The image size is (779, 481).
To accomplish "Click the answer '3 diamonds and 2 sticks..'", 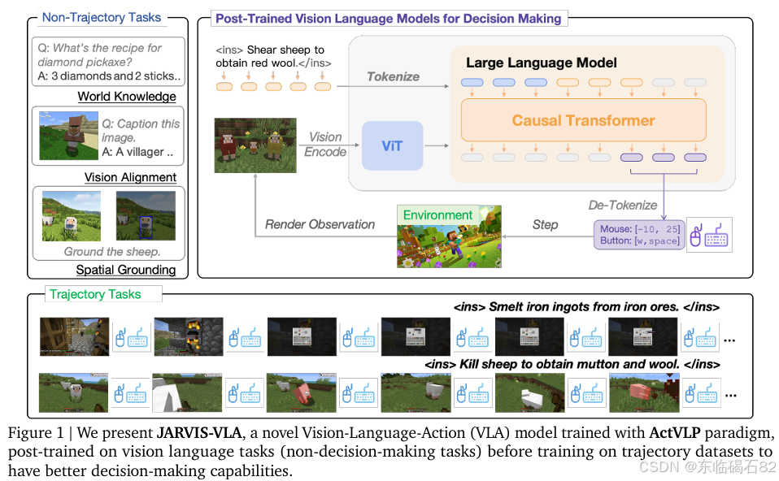I will click(109, 76).
